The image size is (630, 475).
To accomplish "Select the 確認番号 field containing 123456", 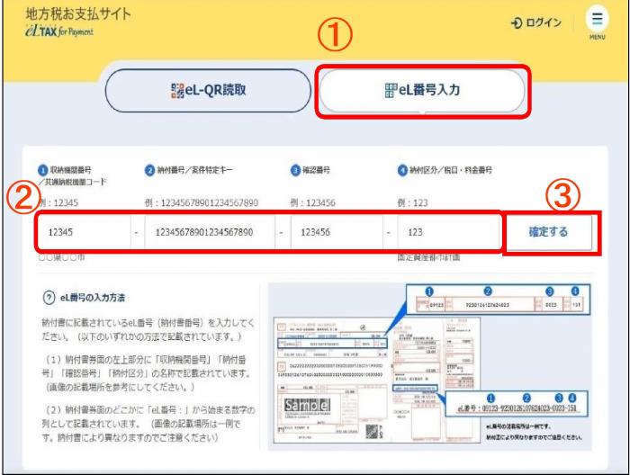I will pos(333,231).
